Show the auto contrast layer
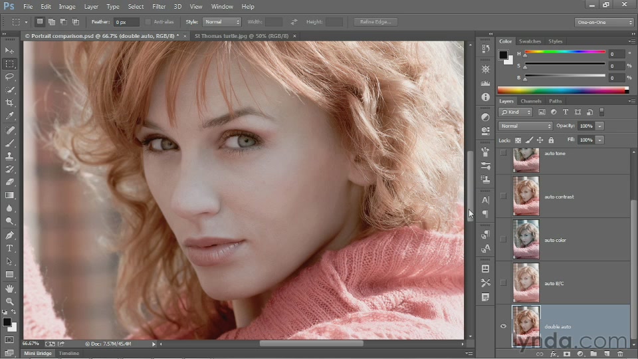638x359 pixels. click(x=503, y=195)
